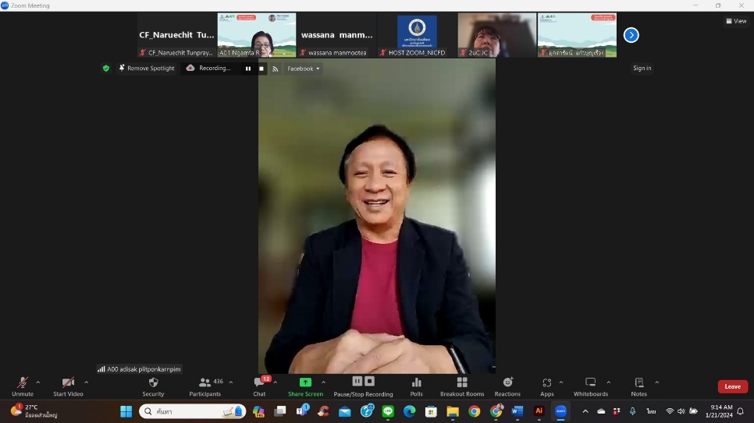The width and height of the screenshot is (754, 423).
Task: Click Sign in
Action: pos(642,69)
